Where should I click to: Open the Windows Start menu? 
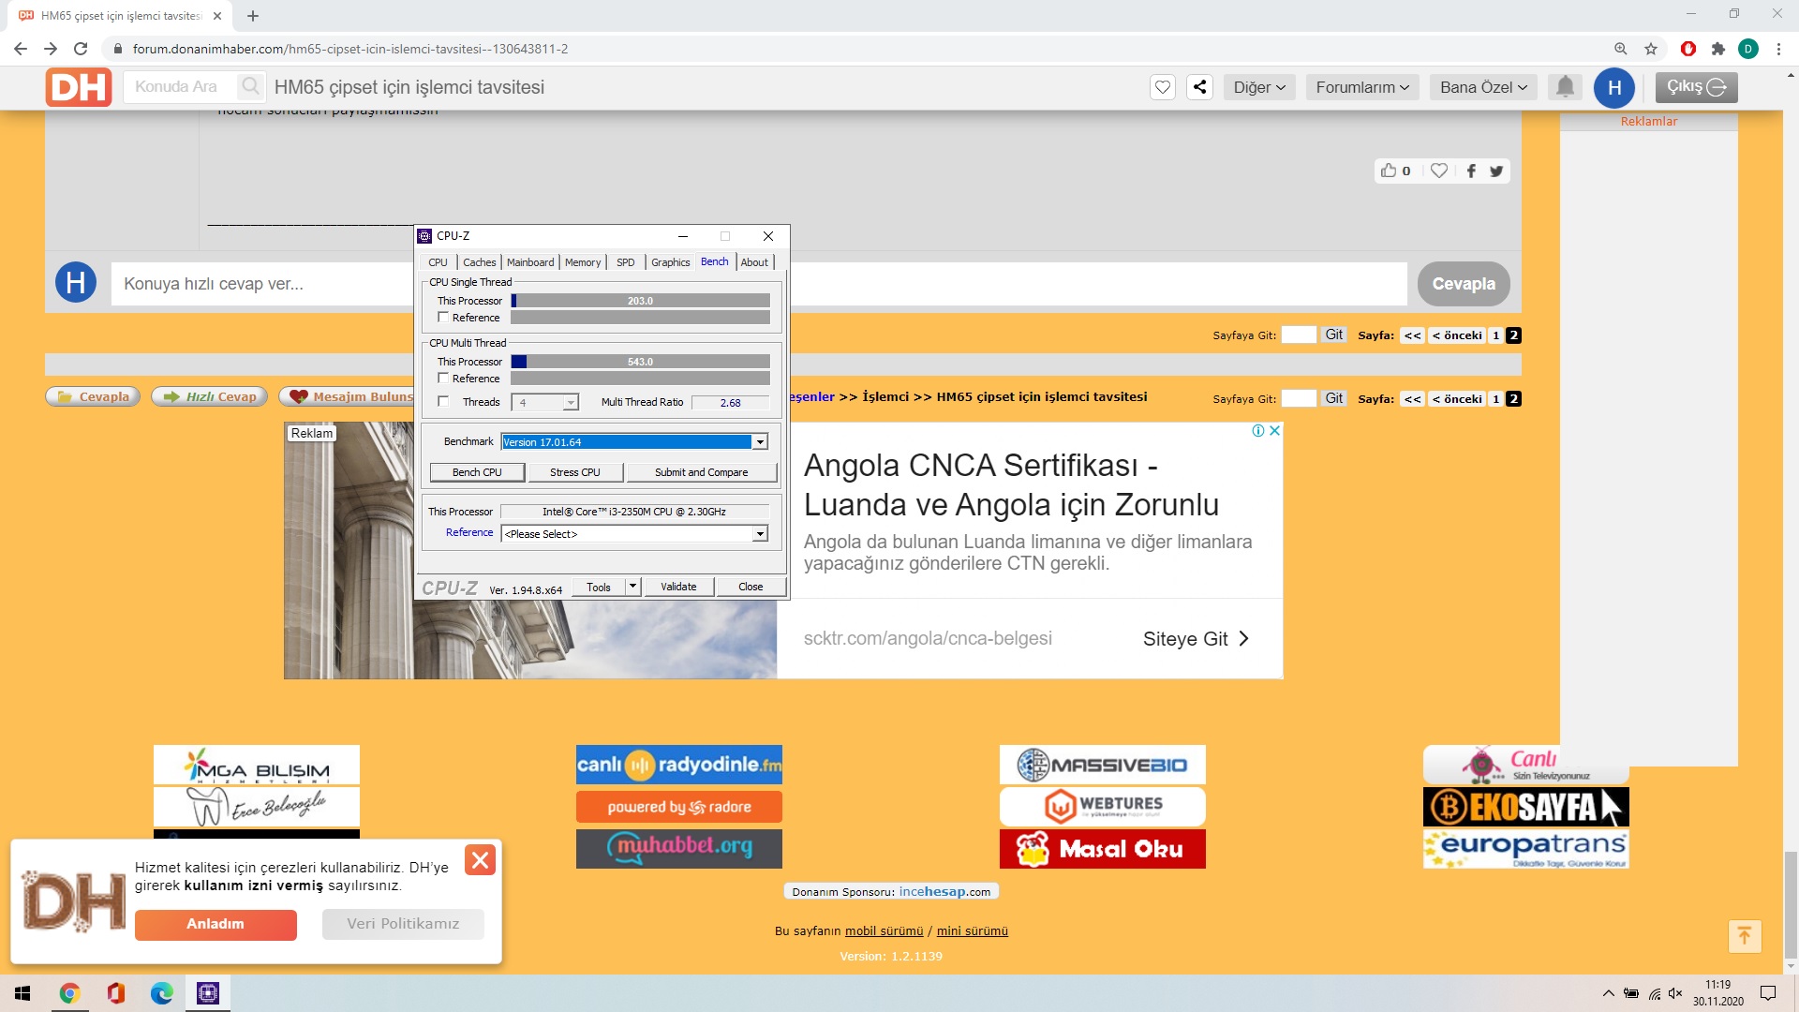point(22,993)
